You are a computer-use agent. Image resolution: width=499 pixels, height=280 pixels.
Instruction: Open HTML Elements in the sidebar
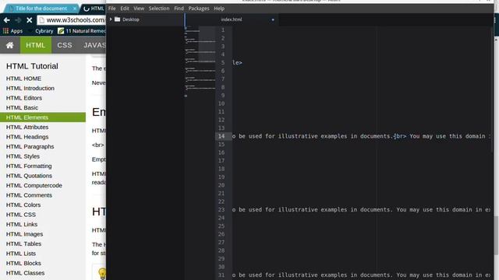pyautogui.click(x=43, y=117)
